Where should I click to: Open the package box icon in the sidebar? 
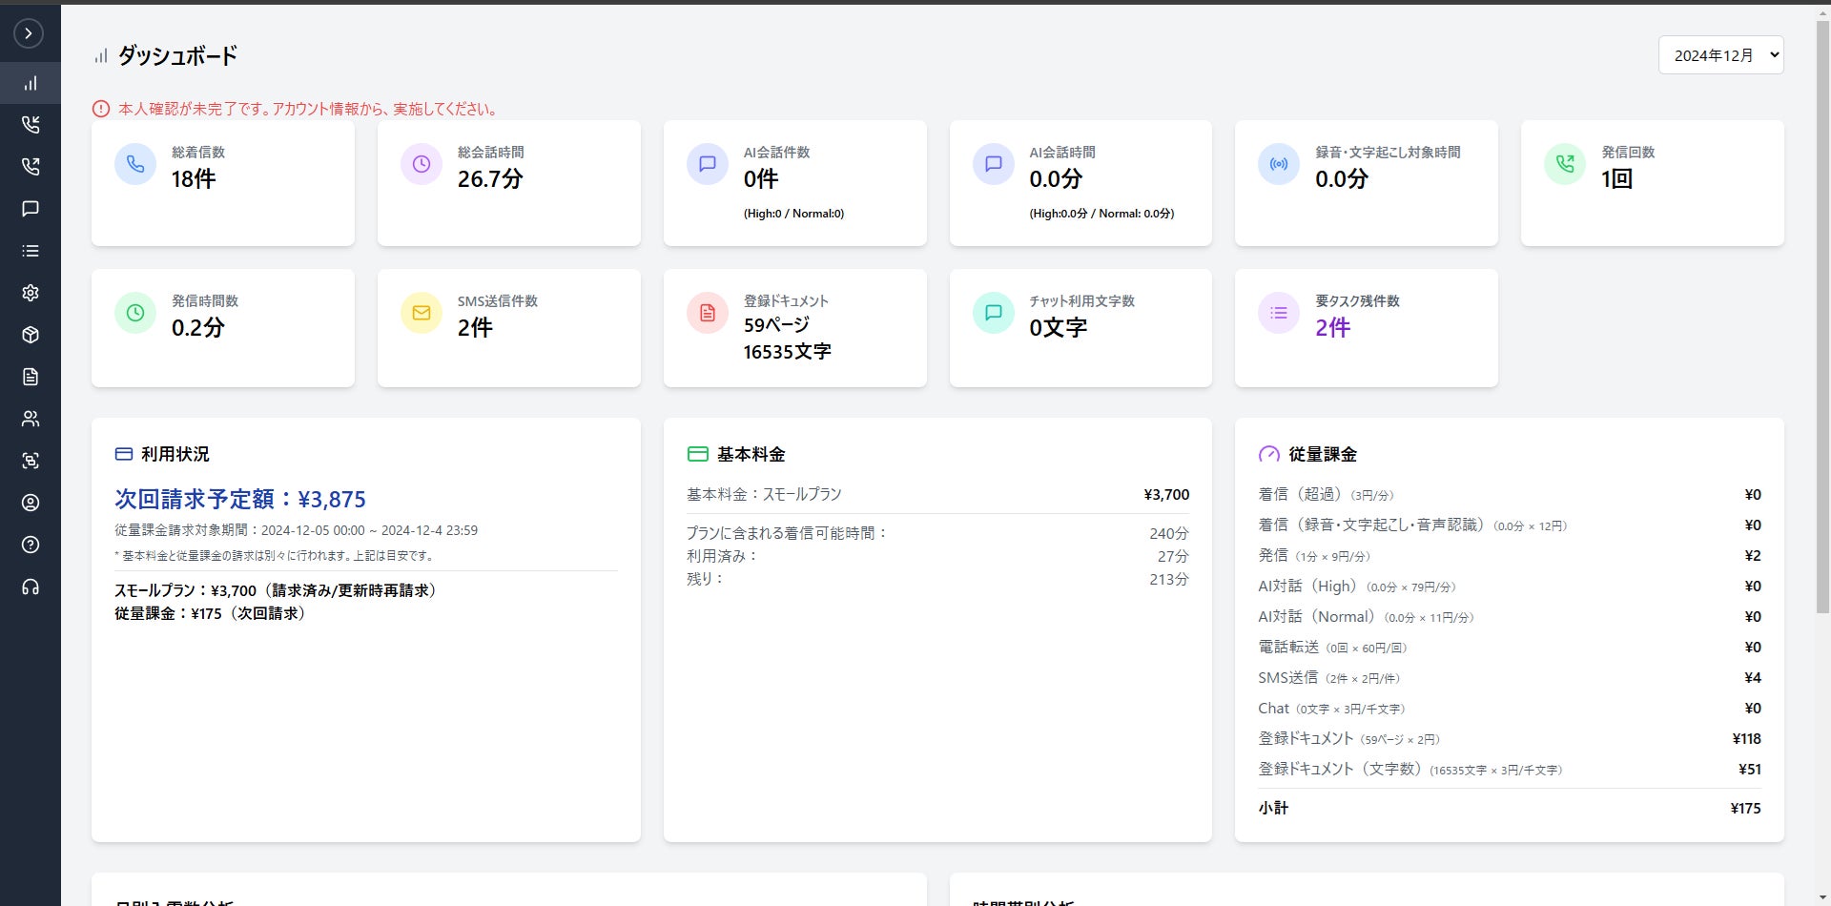31,335
